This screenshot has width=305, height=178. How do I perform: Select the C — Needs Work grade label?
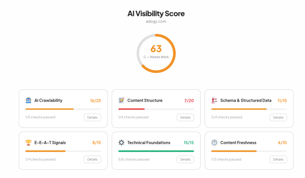[x=156, y=57]
